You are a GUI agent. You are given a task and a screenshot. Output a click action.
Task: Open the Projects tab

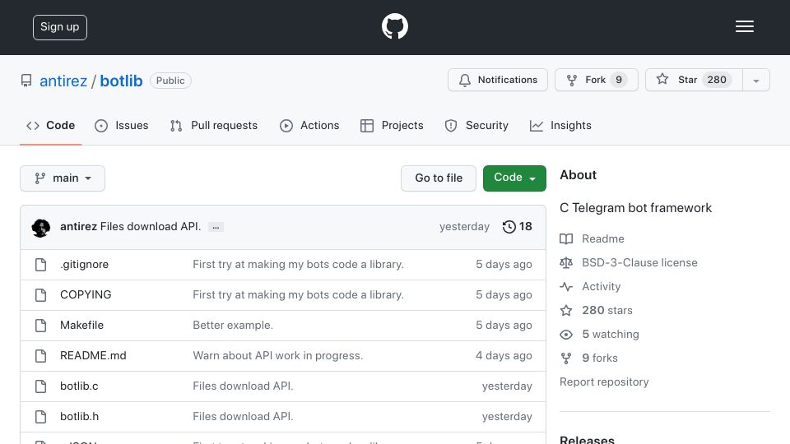pos(392,125)
